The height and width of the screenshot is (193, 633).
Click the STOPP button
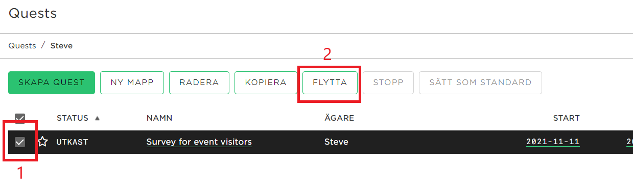(x=388, y=82)
